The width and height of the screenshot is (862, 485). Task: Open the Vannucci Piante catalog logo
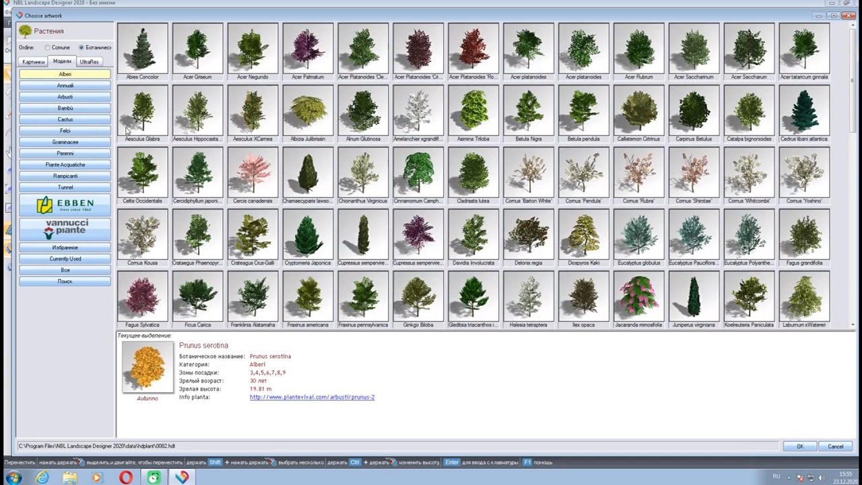tap(65, 229)
